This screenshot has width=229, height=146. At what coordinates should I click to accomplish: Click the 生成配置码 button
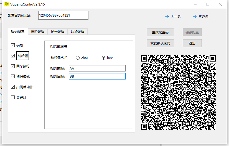(160, 32)
